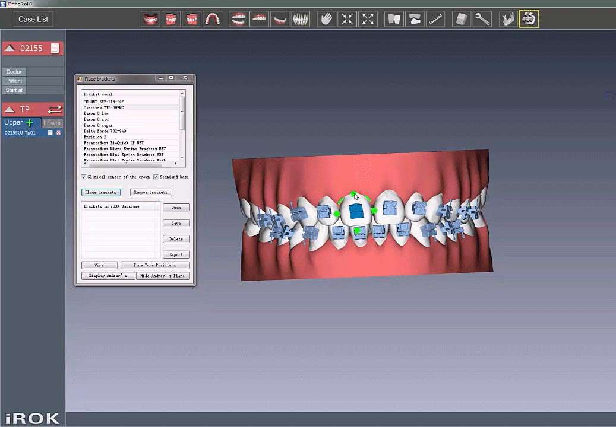Screen dimensions: 616x427
Task: Click the TP swap arrows icon
Action: 55,110
